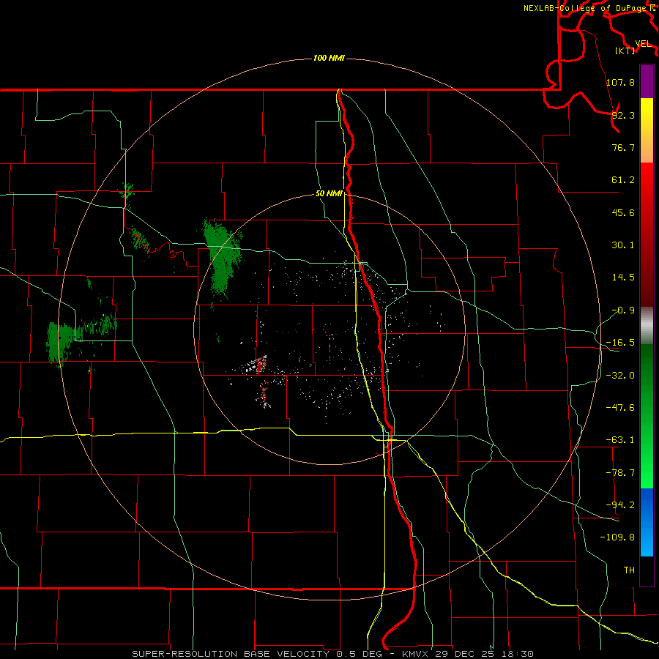The height and width of the screenshot is (659, 659).
Task: Click the -16.5 scale value
Action: 620,343
